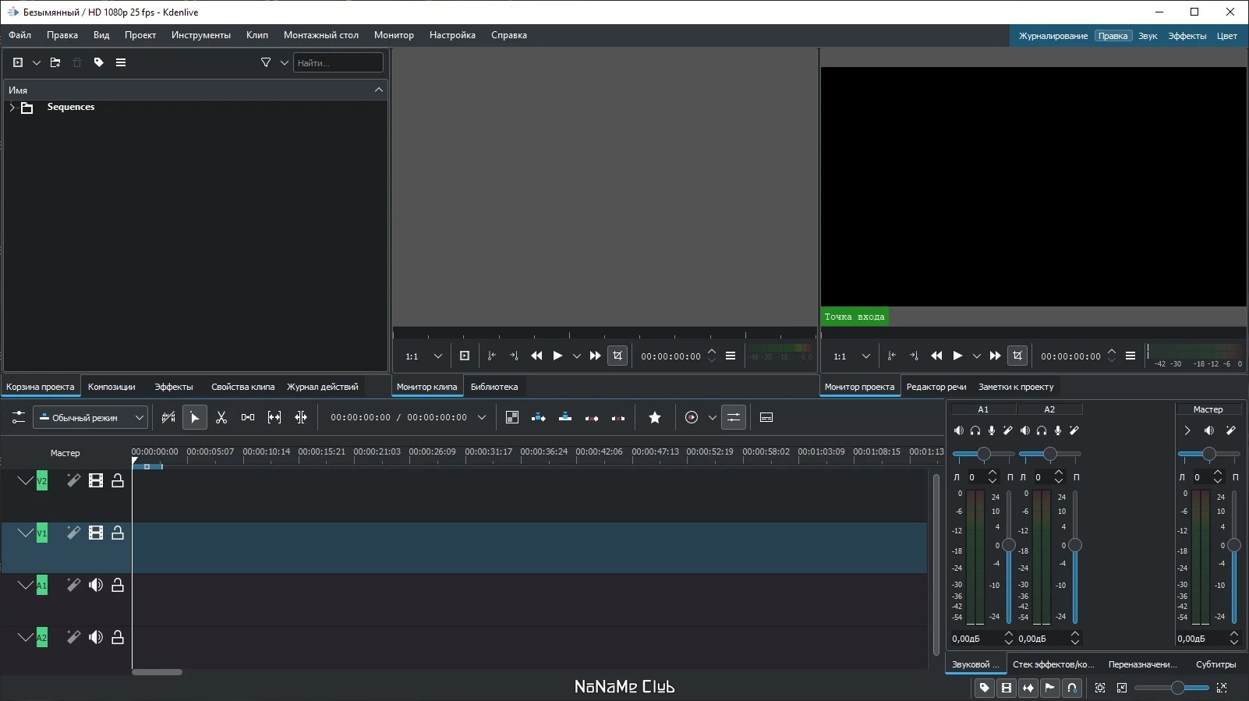Image resolution: width=1249 pixels, height=701 pixels.
Task: Open the Инструменты menu
Action: 200,35
